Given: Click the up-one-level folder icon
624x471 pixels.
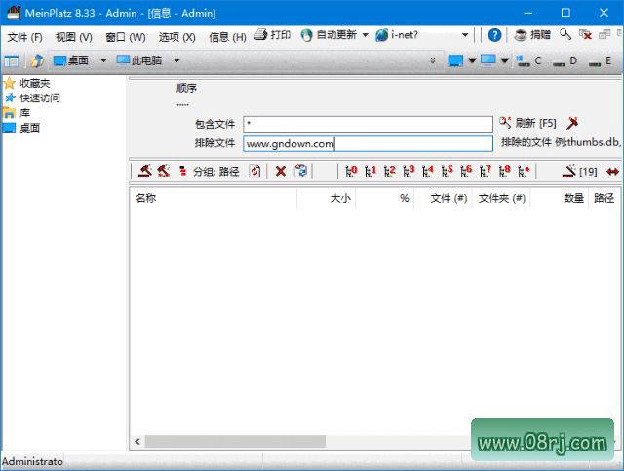Looking at the screenshot, I should click(x=37, y=60).
